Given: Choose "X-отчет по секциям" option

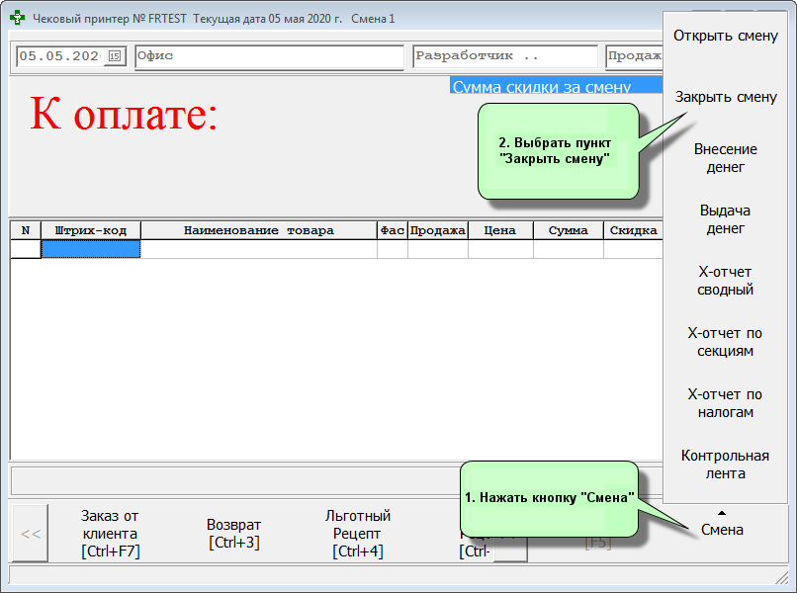Looking at the screenshot, I should click(725, 342).
